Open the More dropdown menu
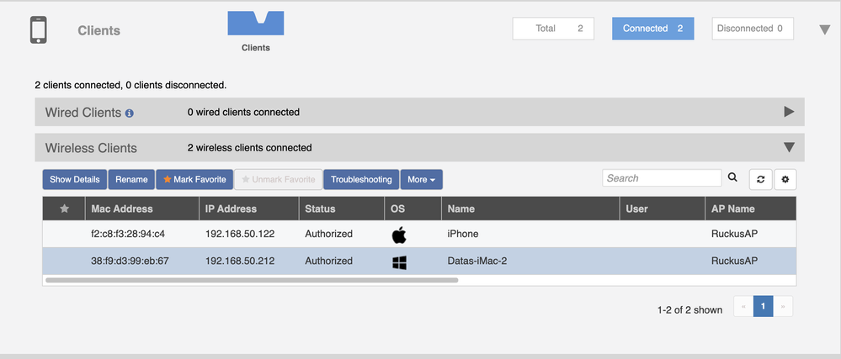 point(421,179)
